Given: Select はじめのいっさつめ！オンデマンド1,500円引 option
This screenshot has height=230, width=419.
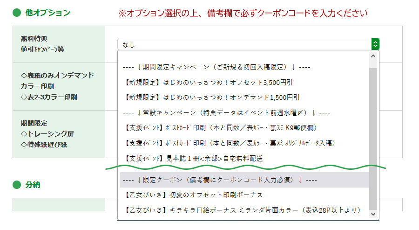Looking at the screenshot, I should (x=244, y=98).
